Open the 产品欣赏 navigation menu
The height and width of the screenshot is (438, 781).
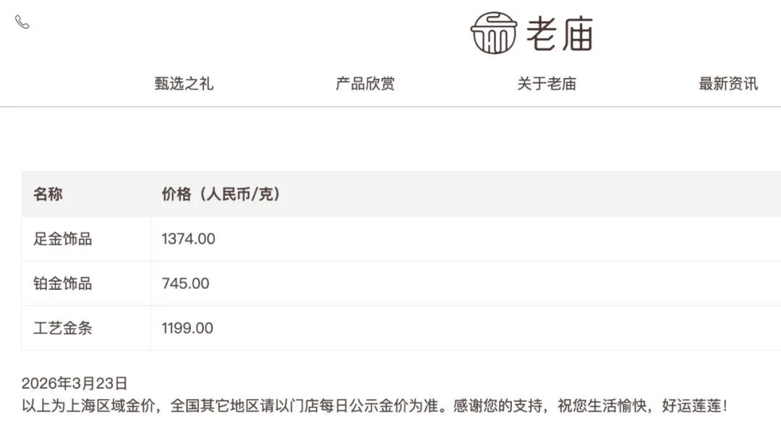pos(366,84)
